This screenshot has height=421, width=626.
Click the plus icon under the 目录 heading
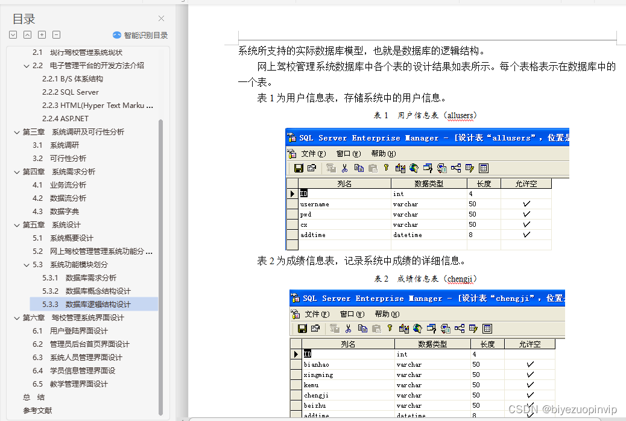point(42,35)
